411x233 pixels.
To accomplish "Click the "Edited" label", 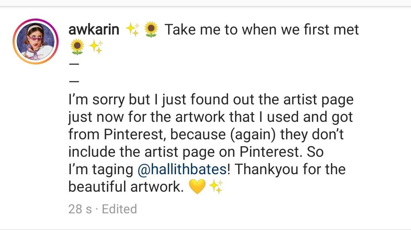I will [119, 209].
